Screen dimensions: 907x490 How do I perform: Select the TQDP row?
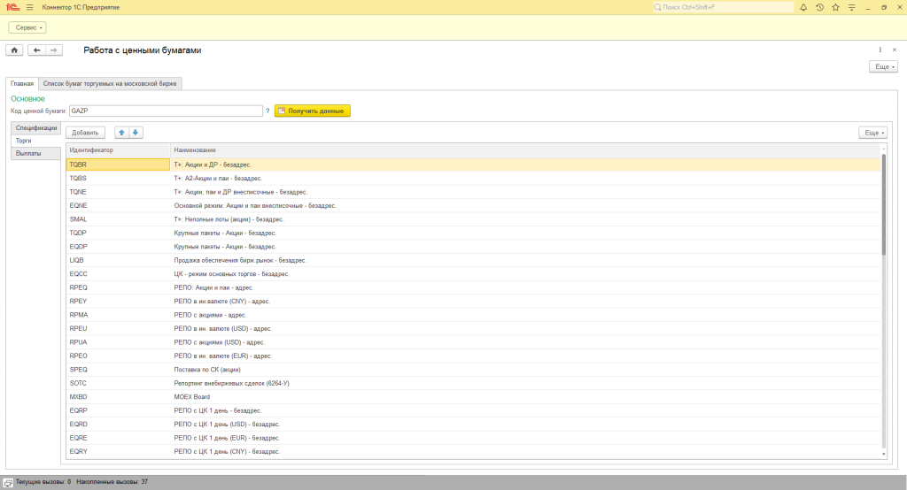473,233
